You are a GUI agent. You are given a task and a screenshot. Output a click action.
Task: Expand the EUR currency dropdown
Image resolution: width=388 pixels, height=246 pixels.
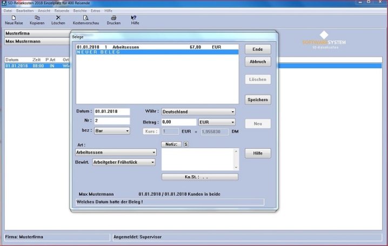pyautogui.click(x=232, y=122)
